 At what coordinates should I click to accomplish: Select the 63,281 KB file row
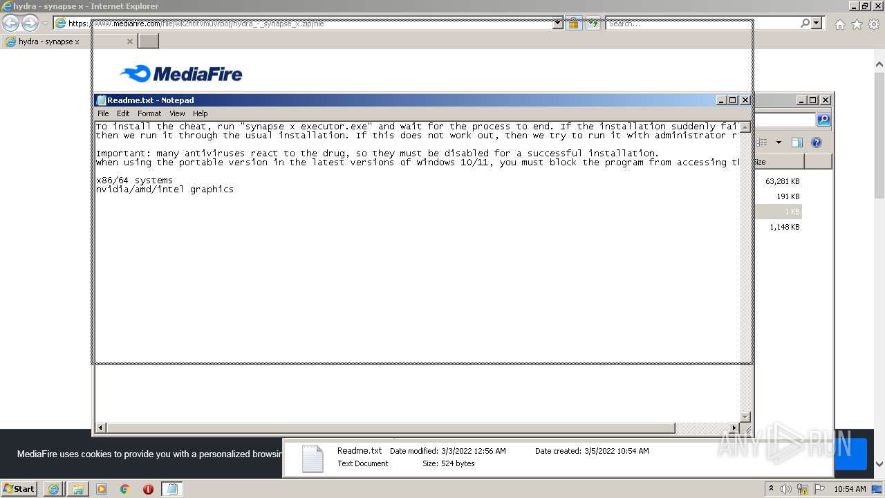coord(778,181)
